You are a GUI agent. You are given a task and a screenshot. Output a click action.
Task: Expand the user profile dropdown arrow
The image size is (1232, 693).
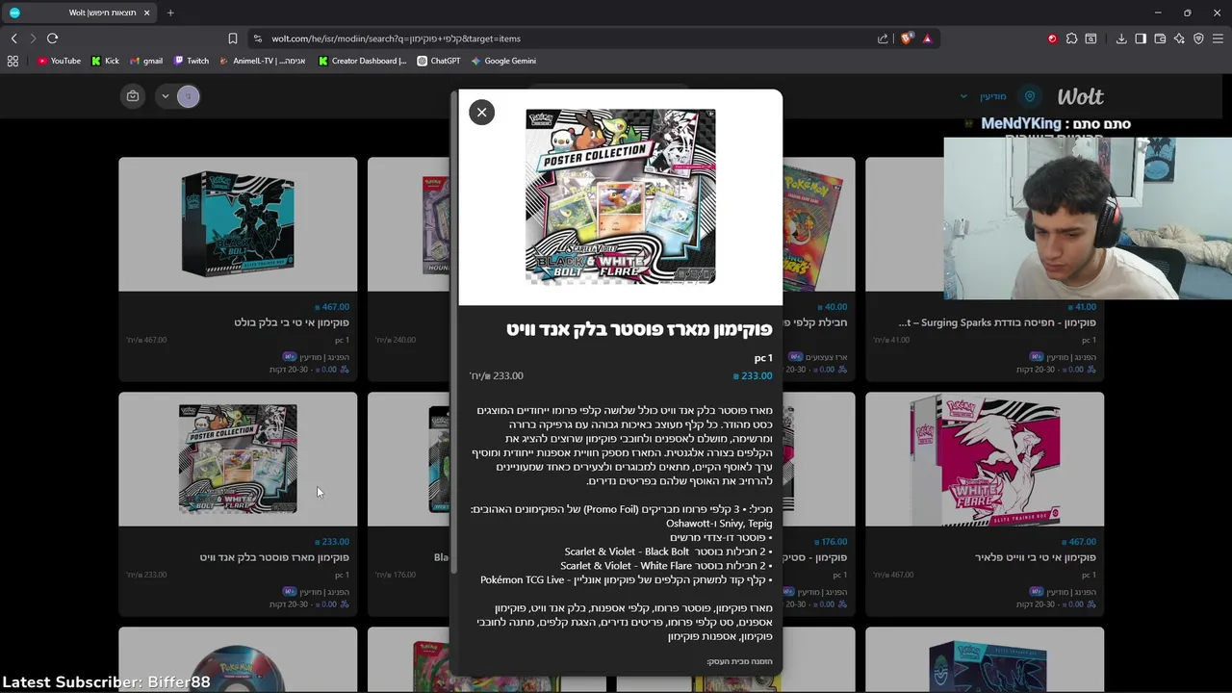tap(165, 96)
